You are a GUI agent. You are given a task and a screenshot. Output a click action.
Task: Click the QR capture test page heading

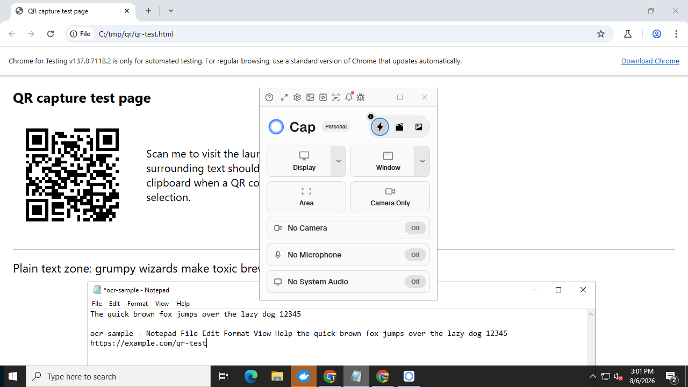pyautogui.click(x=82, y=98)
